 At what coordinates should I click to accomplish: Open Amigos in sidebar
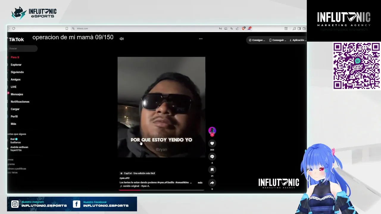click(x=15, y=79)
